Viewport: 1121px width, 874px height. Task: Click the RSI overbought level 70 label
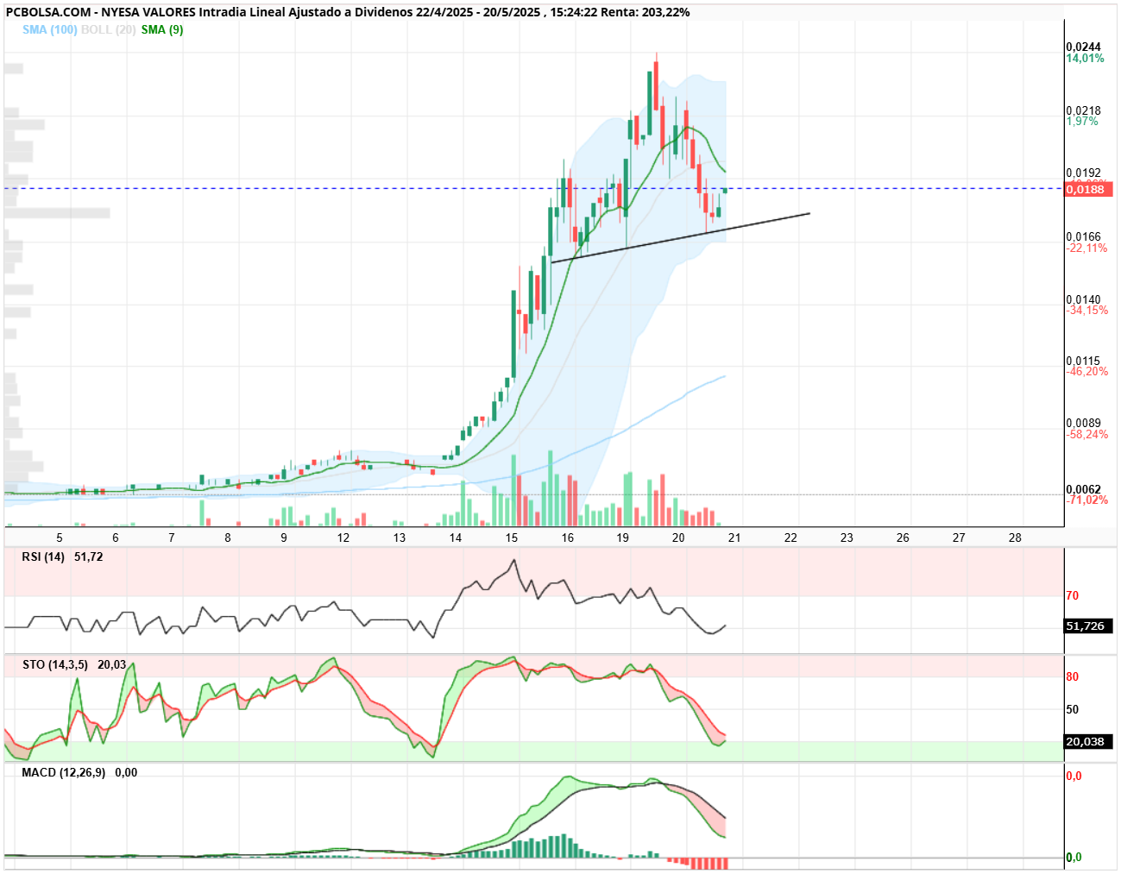click(x=1073, y=595)
